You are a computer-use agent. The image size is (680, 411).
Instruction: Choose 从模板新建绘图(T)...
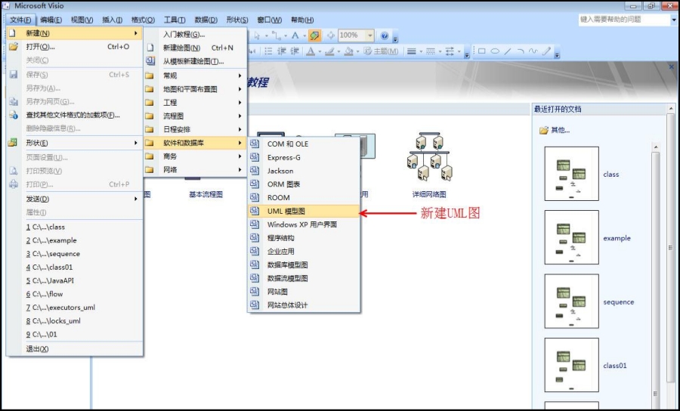point(195,61)
